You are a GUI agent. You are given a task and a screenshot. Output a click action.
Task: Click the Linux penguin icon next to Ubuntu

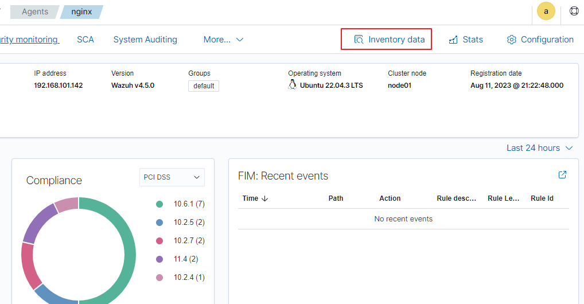(x=293, y=84)
